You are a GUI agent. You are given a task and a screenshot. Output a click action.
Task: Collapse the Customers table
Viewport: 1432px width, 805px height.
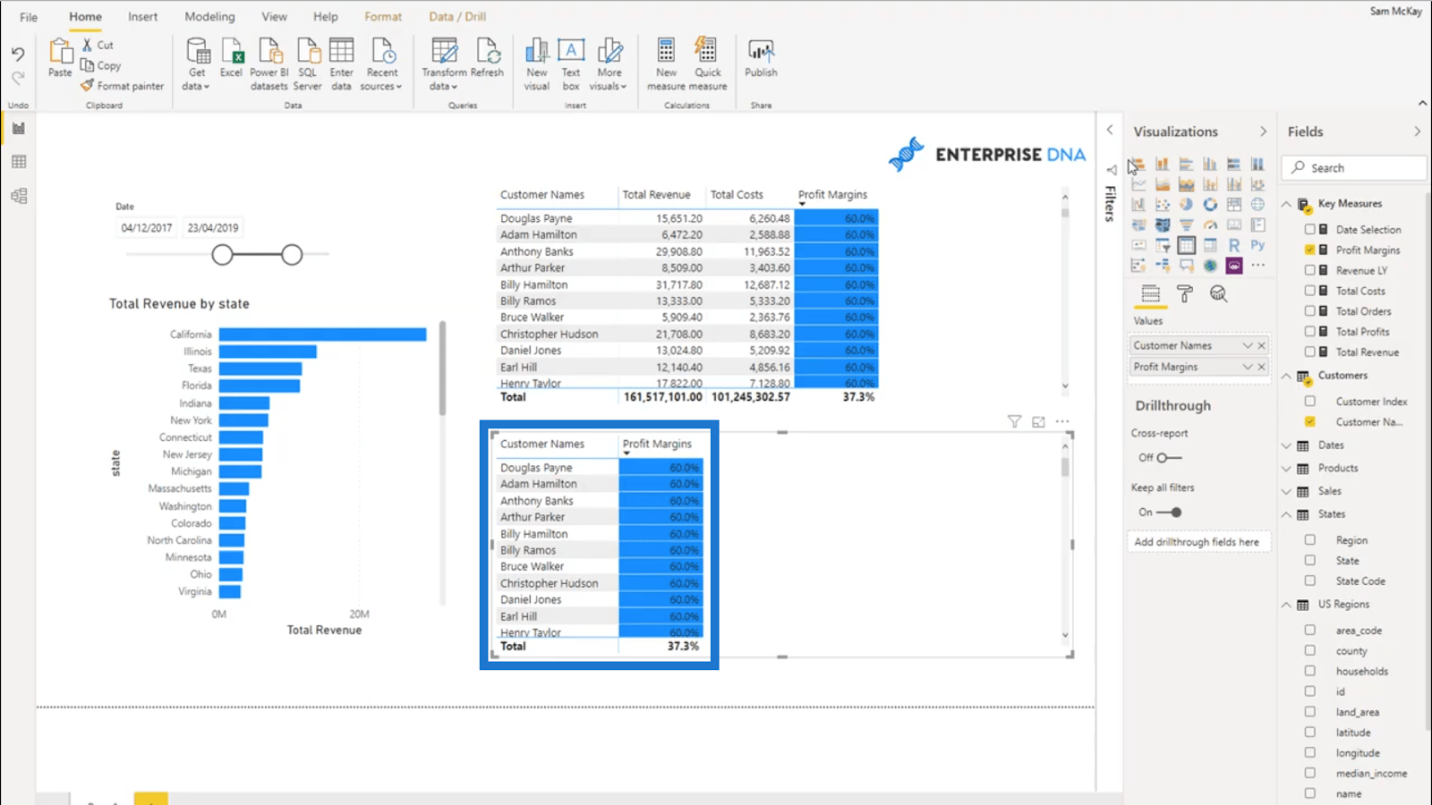pyautogui.click(x=1286, y=376)
